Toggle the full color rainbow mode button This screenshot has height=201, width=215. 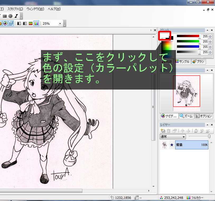(36, 23)
